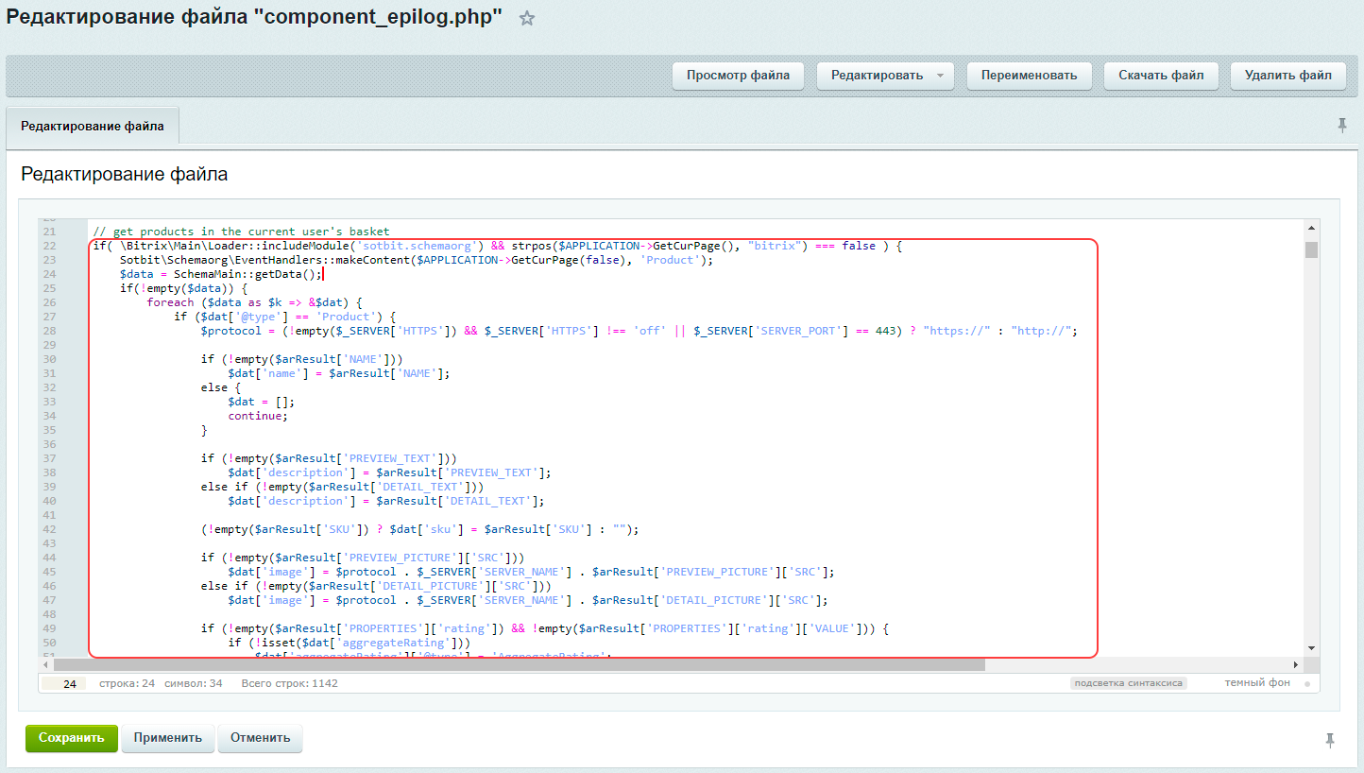
Task: Download file via Скачать файл
Action: click(x=1161, y=76)
